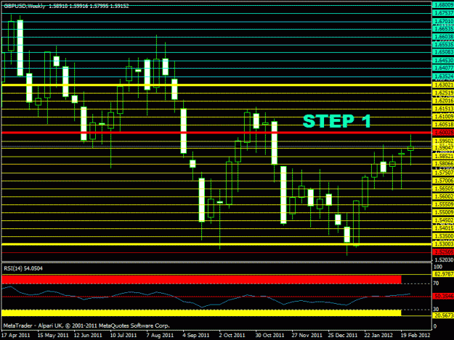Click the yellow 1.53003 price label
This screenshot has height=340, width=454.
(x=443, y=244)
